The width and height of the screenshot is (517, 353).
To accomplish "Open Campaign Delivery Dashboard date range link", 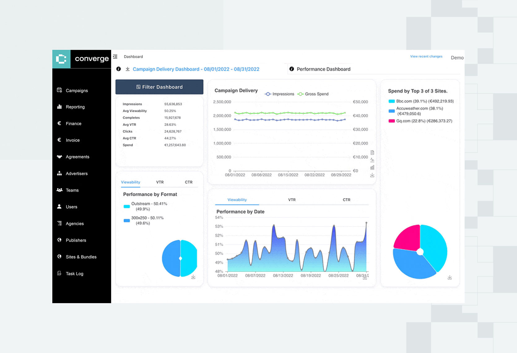I will (x=196, y=69).
